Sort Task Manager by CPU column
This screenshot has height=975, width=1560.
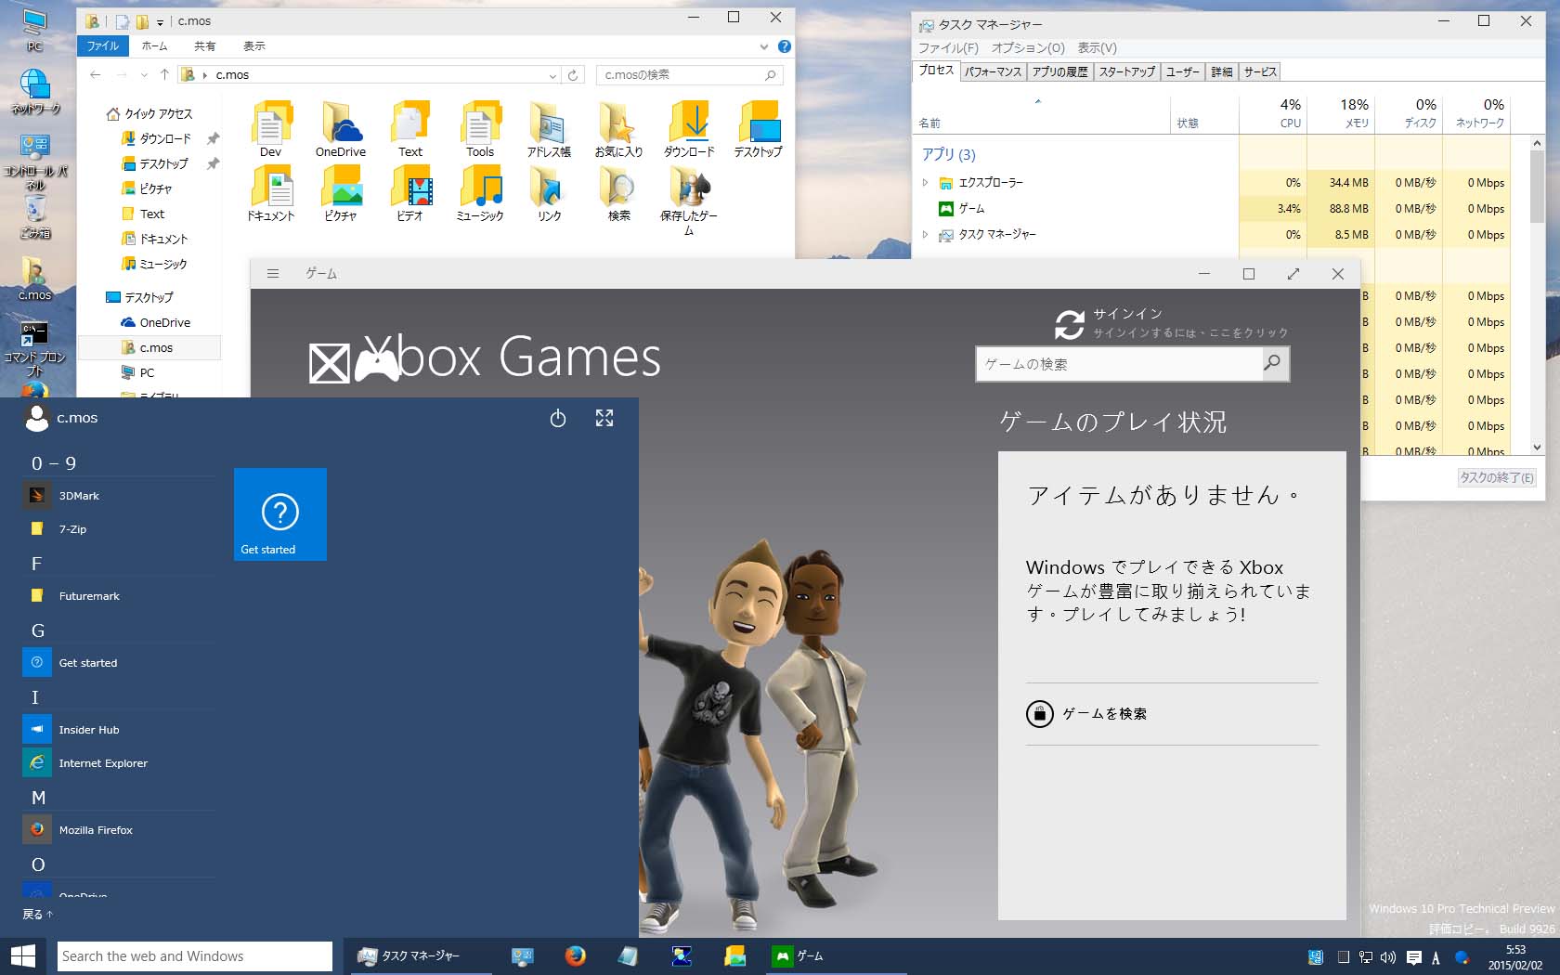point(1273,113)
